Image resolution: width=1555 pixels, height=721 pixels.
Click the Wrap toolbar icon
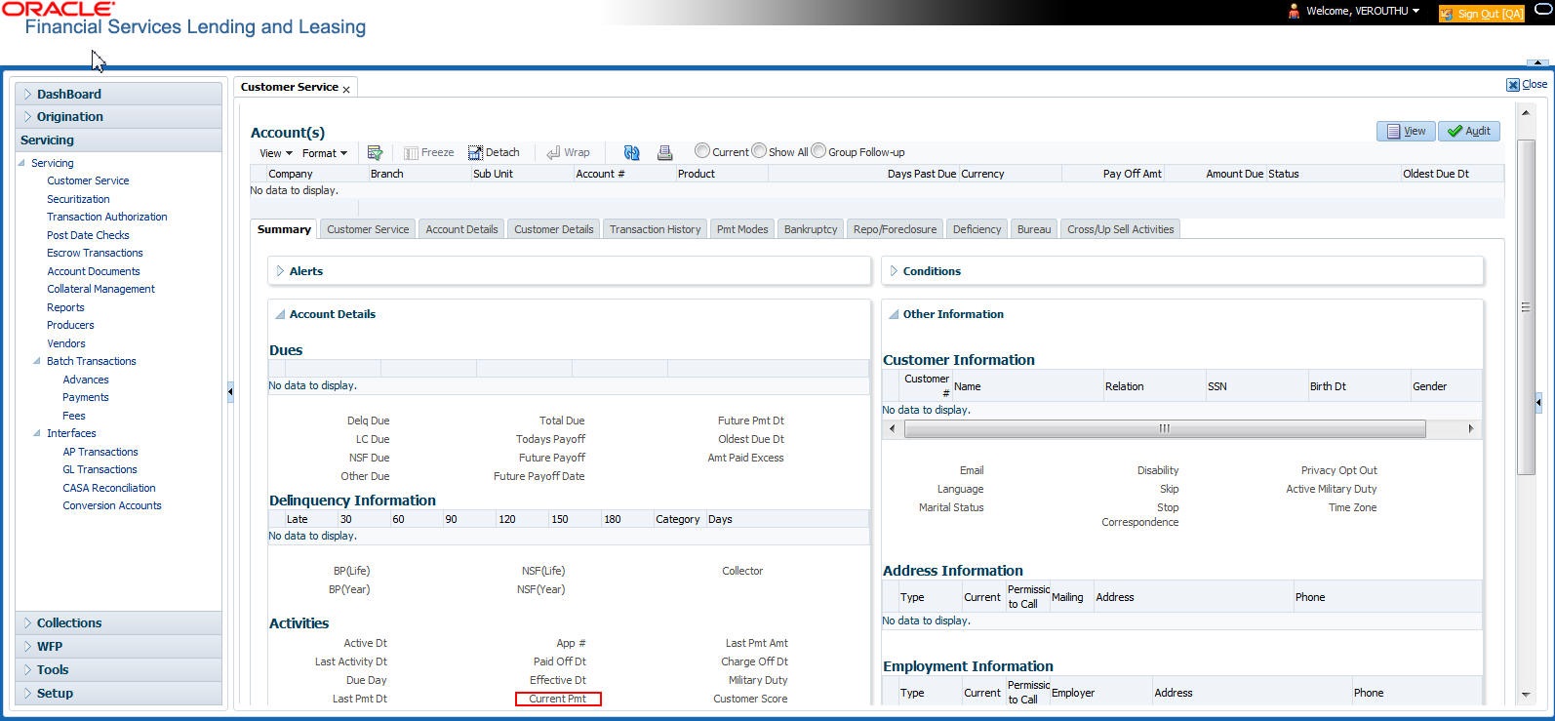pos(569,153)
